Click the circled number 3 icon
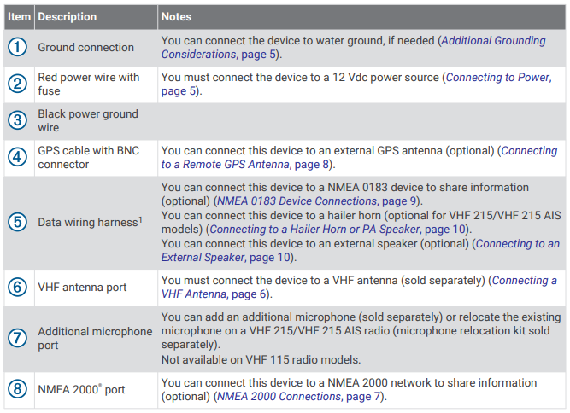The height and width of the screenshot is (413, 570). coord(19,121)
